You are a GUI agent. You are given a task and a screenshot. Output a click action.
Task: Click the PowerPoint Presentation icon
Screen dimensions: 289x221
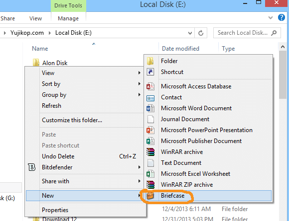[150, 130]
